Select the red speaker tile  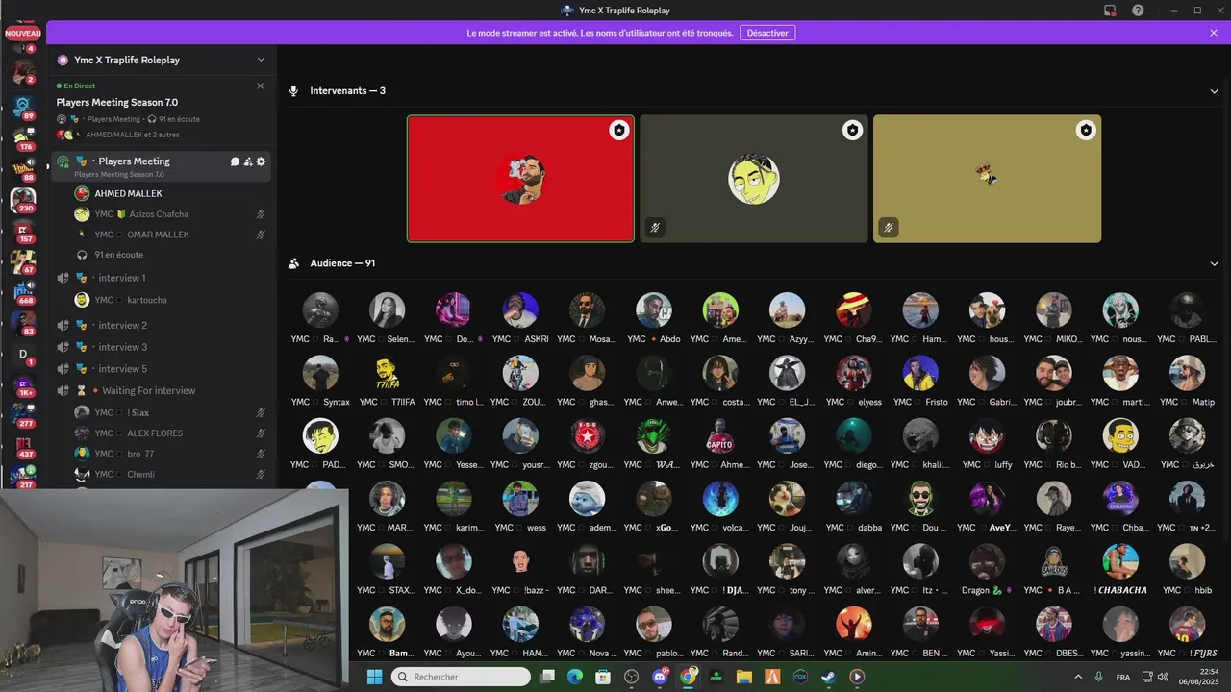[x=520, y=179]
